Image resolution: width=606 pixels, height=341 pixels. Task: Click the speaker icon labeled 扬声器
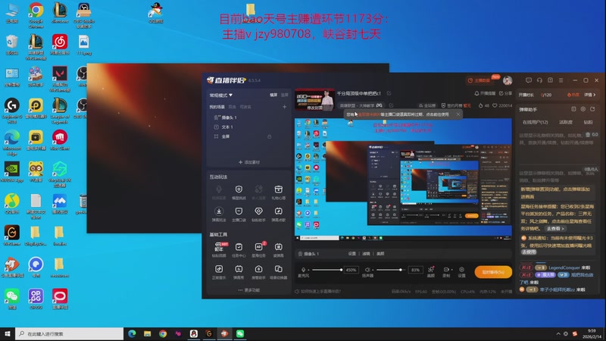(367, 270)
